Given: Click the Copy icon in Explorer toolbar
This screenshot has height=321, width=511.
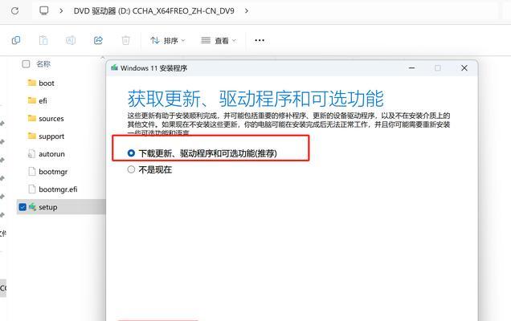Looking at the screenshot, I should pyautogui.click(x=16, y=40).
